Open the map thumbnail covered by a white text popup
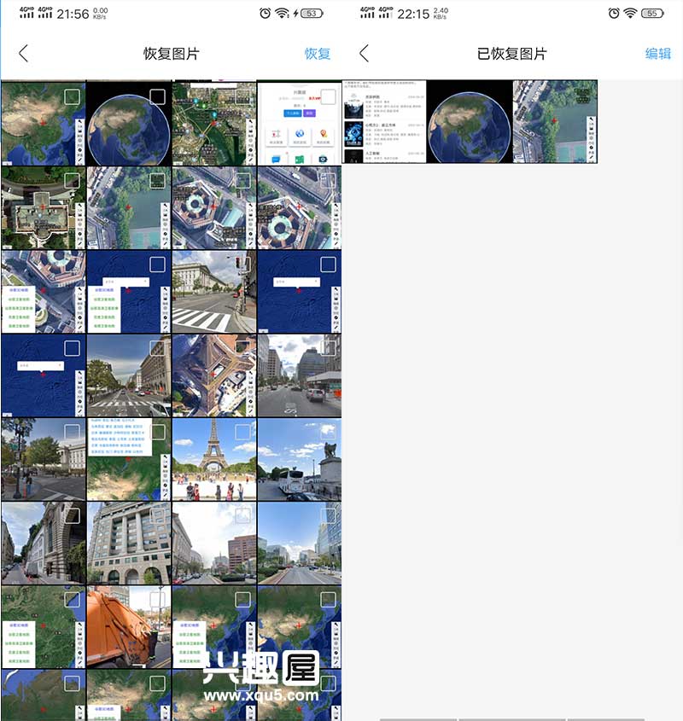 [x=129, y=459]
